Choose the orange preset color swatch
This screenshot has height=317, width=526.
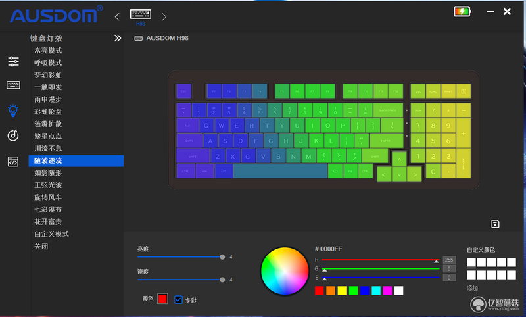tap(331, 291)
